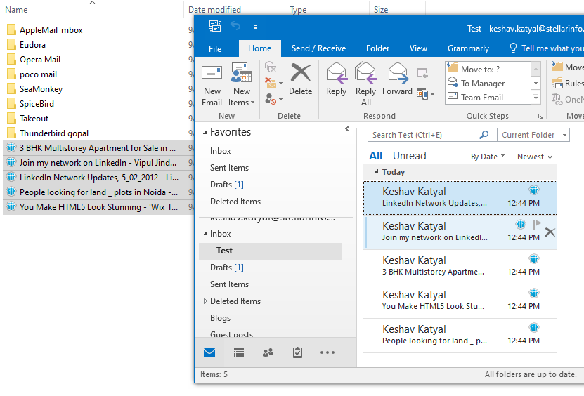Flag the 'Join my network' message
The width and height of the screenshot is (584, 396).
pyautogui.click(x=537, y=225)
